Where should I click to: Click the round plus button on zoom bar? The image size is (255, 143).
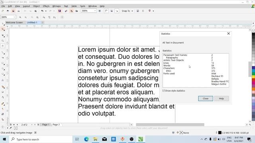(x=62, y=17)
